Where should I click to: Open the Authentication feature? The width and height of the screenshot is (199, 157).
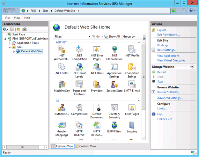(x=62, y=110)
